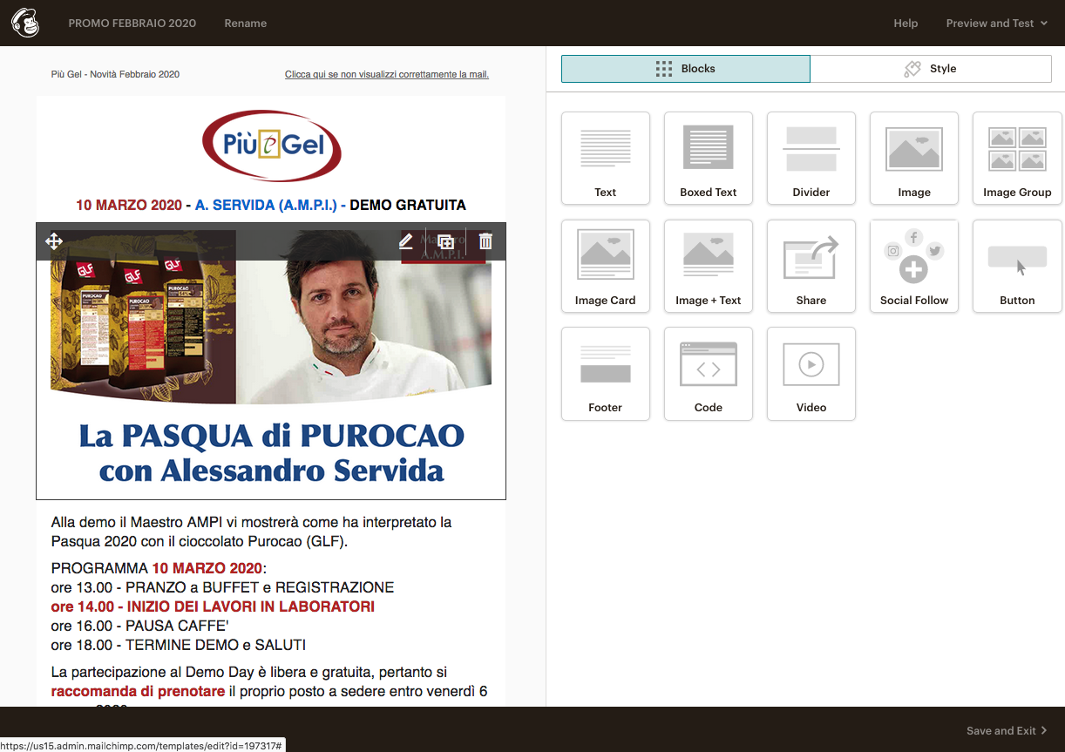Select the Image Group content block
This screenshot has height=752, width=1065.
(x=1017, y=159)
